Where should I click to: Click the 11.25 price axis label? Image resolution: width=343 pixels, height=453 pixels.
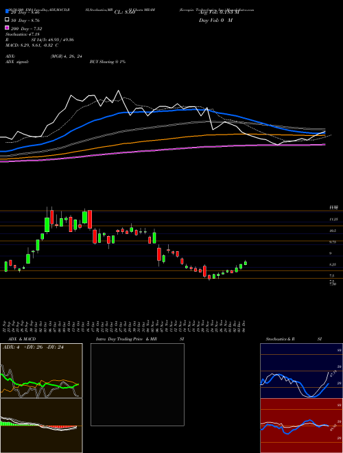coord(333,220)
